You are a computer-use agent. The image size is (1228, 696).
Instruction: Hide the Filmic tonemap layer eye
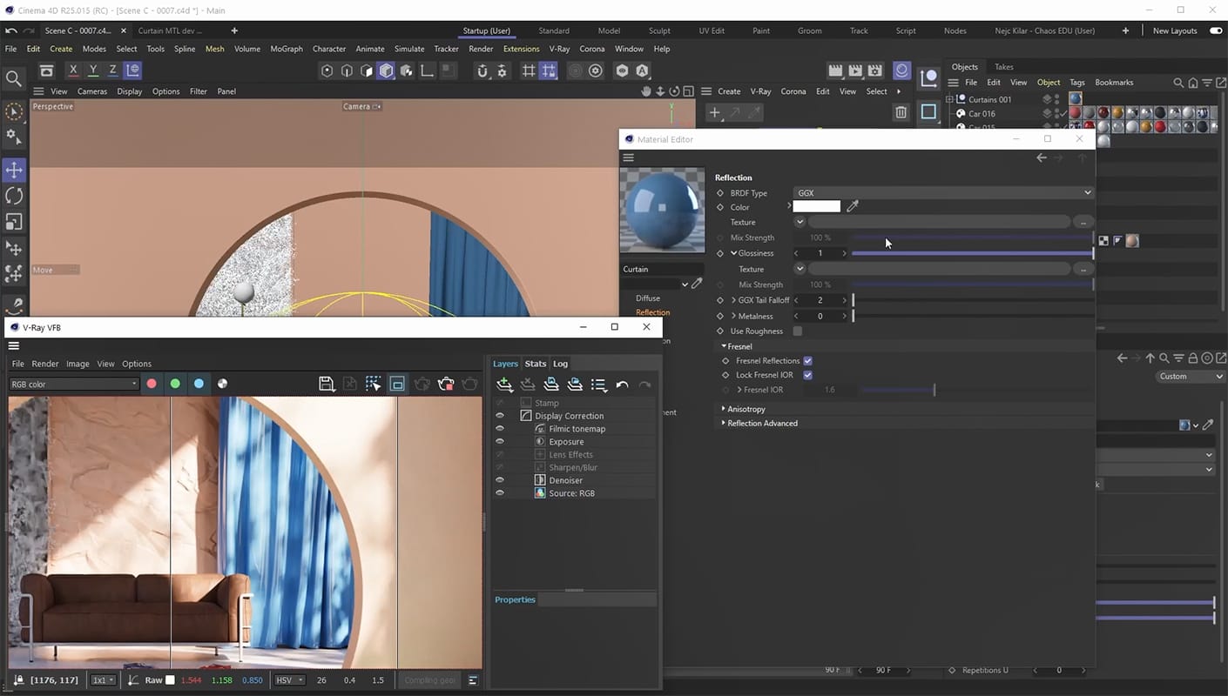pos(500,428)
